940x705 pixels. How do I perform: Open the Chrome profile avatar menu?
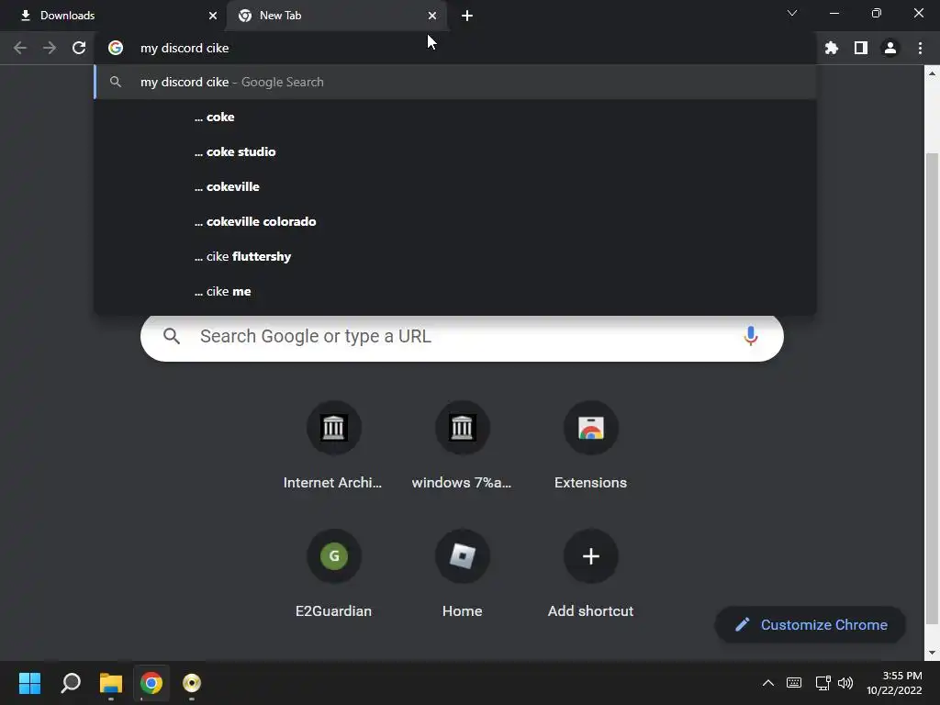tap(890, 48)
